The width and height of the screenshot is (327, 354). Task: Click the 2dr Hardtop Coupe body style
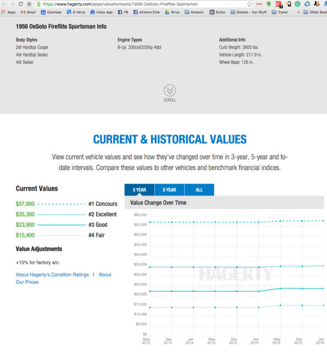(x=32, y=47)
